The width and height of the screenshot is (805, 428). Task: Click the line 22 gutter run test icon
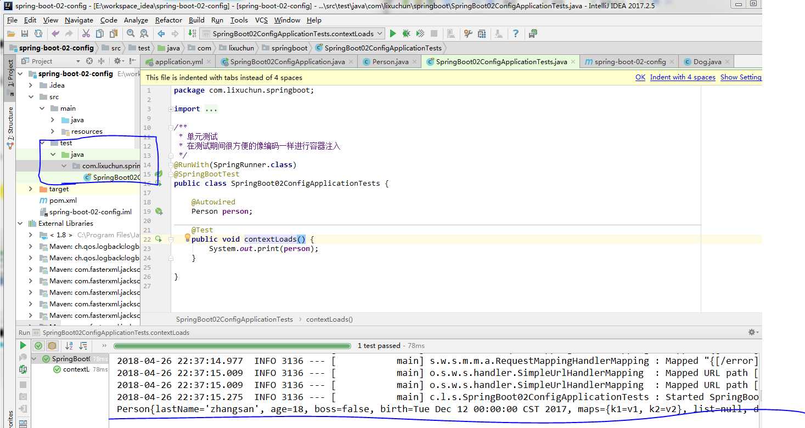[158, 239]
